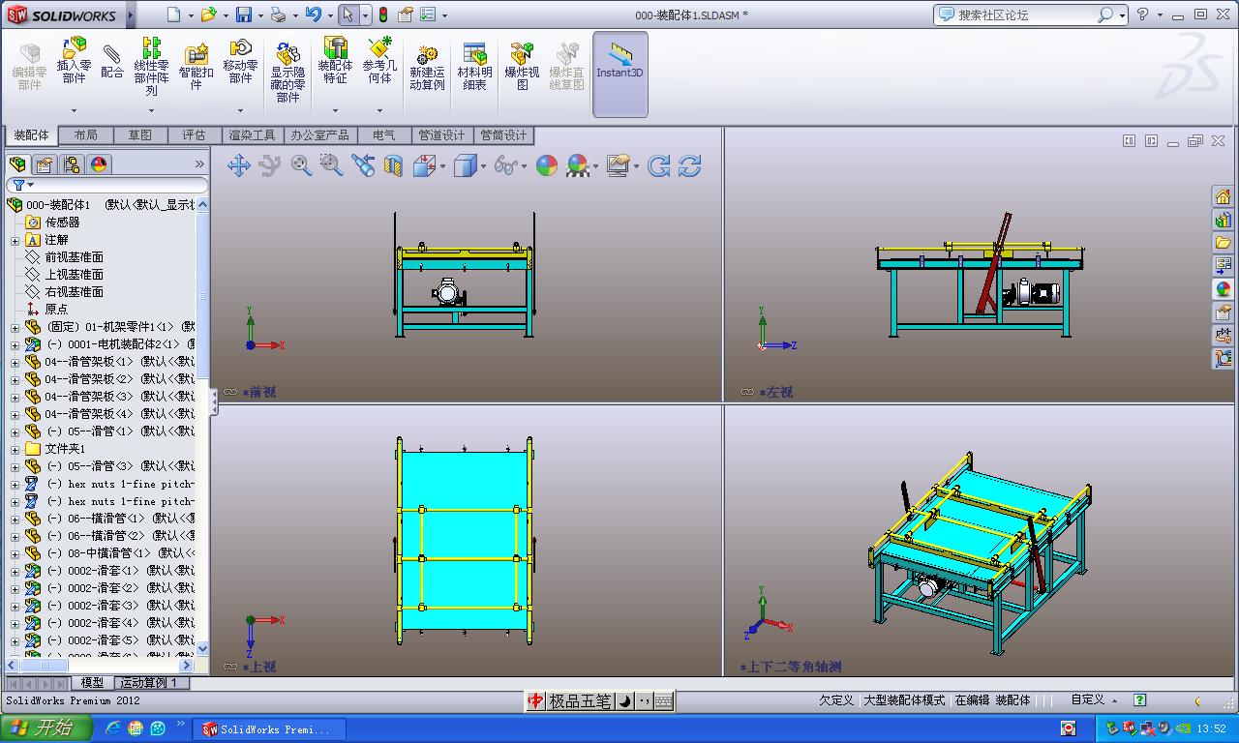The height and width of the screenshot is (743, 1239).
Task: Open the Options icon in quick toolbar
Action: coord(427,15)
